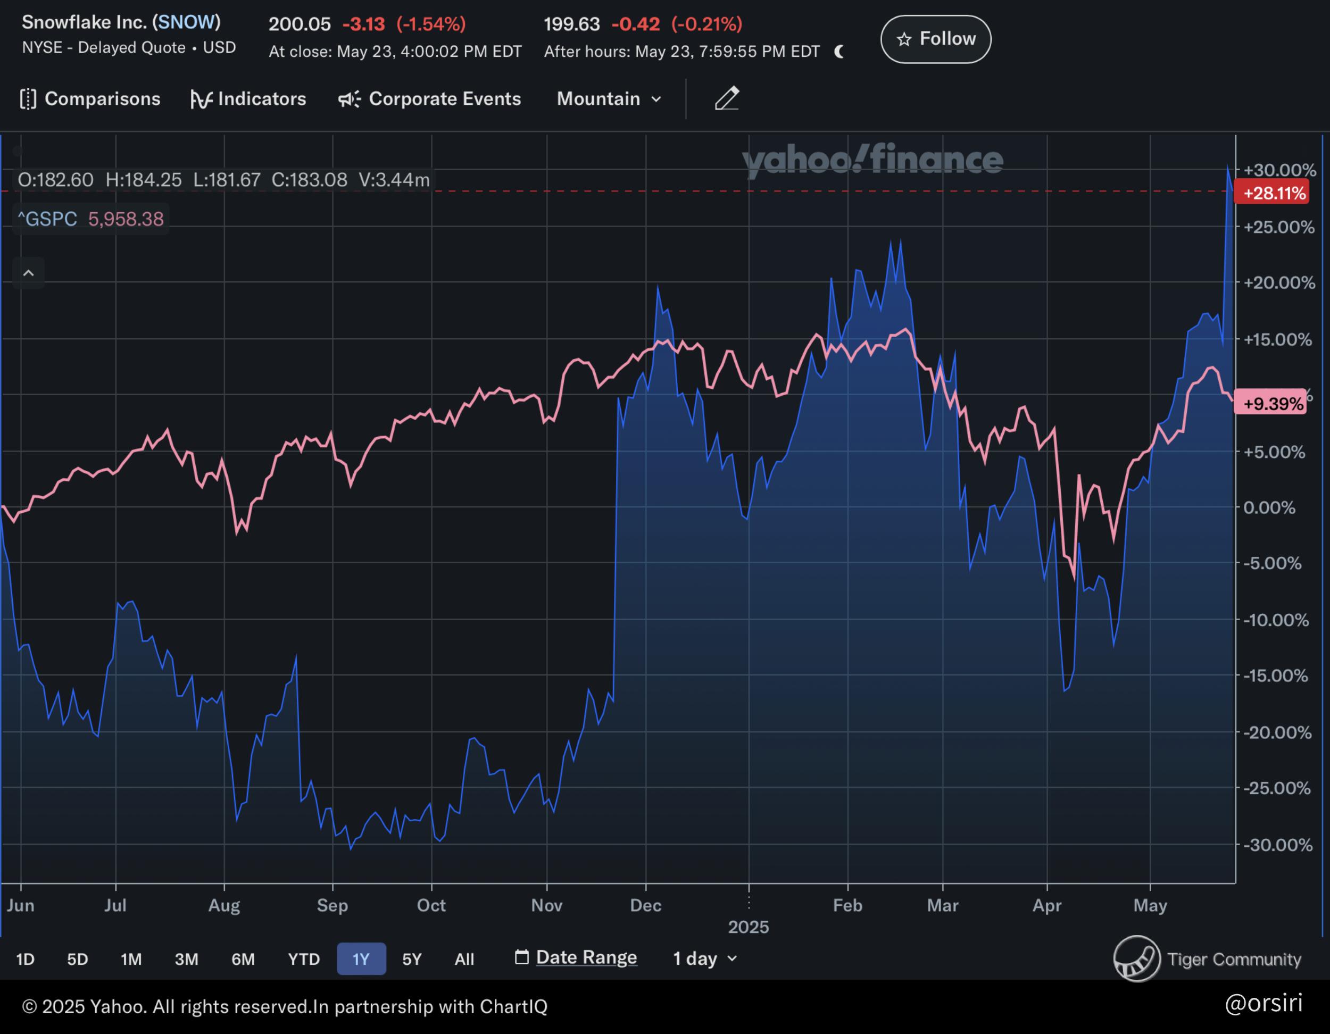
Task: Click the Date Range calendar icon
Action: tap(521, 957)
